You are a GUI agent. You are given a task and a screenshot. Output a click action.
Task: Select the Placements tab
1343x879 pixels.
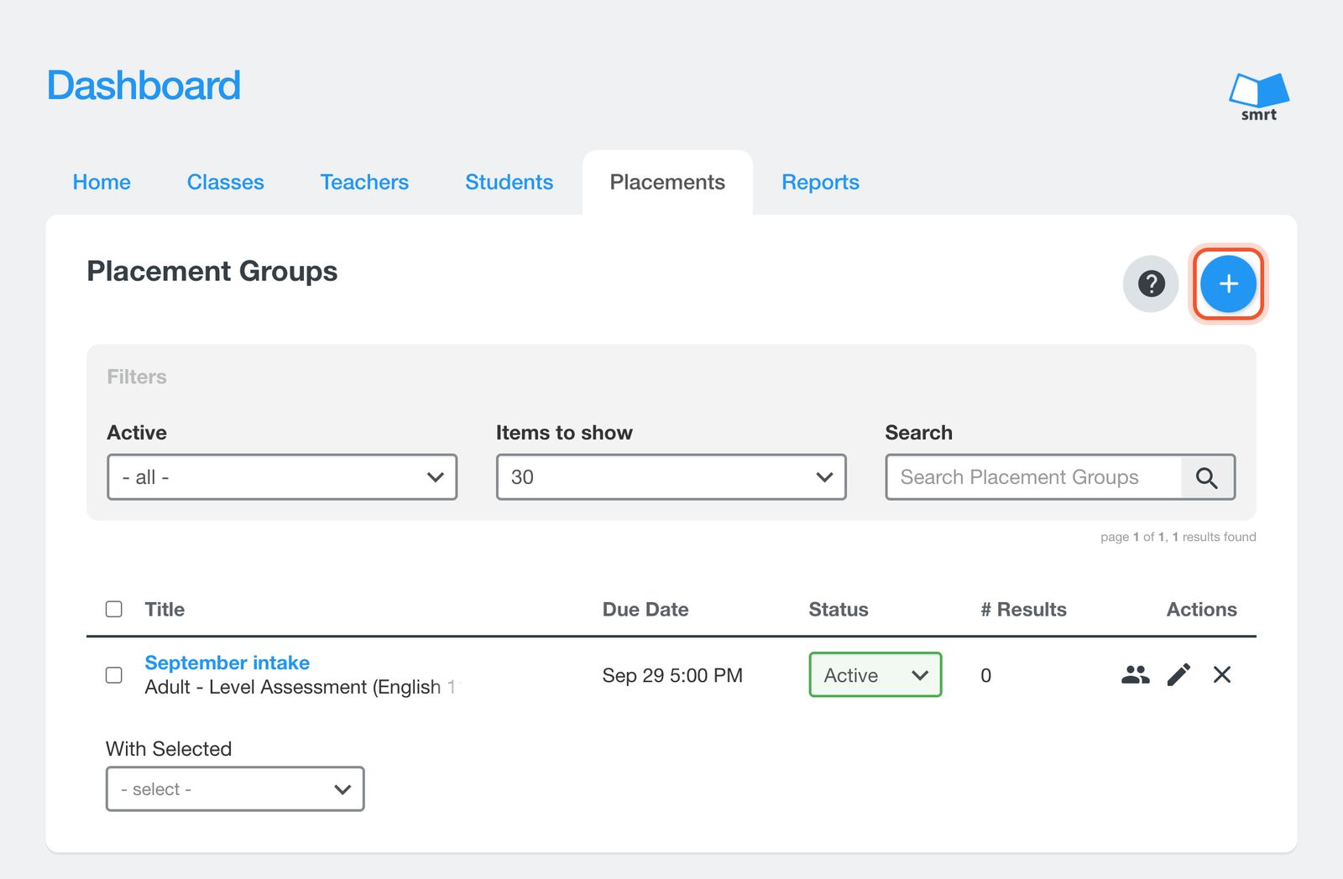[x=667, y=182]
